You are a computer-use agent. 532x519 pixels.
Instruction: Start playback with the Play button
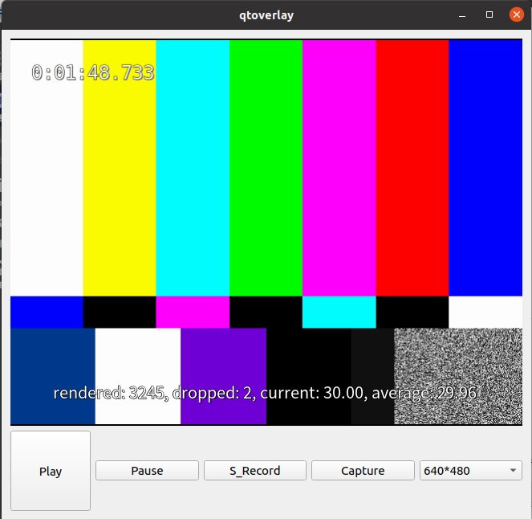51,471
